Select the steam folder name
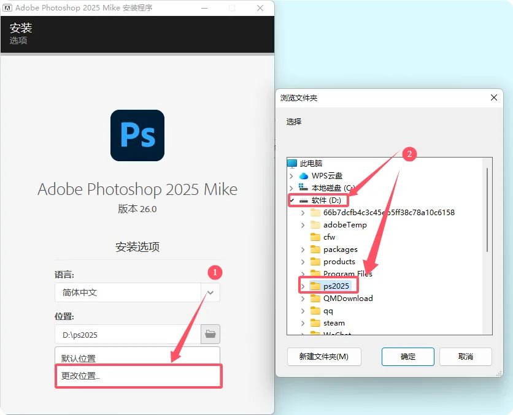Image resolution: width=513 pixels, height=415 pixels. 334,323
